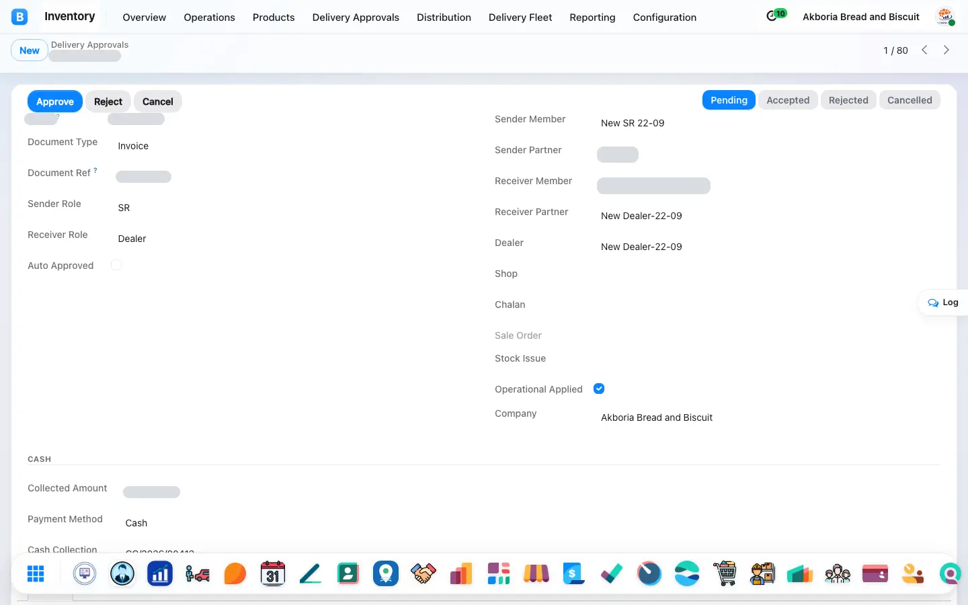Toggle the Auto Approved checkbox

tap(116, 266)
